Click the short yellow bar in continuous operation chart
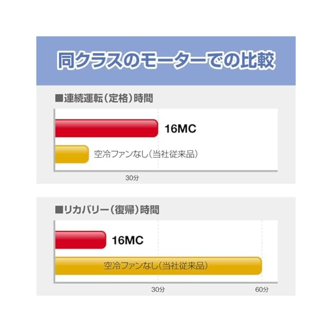 72,154
